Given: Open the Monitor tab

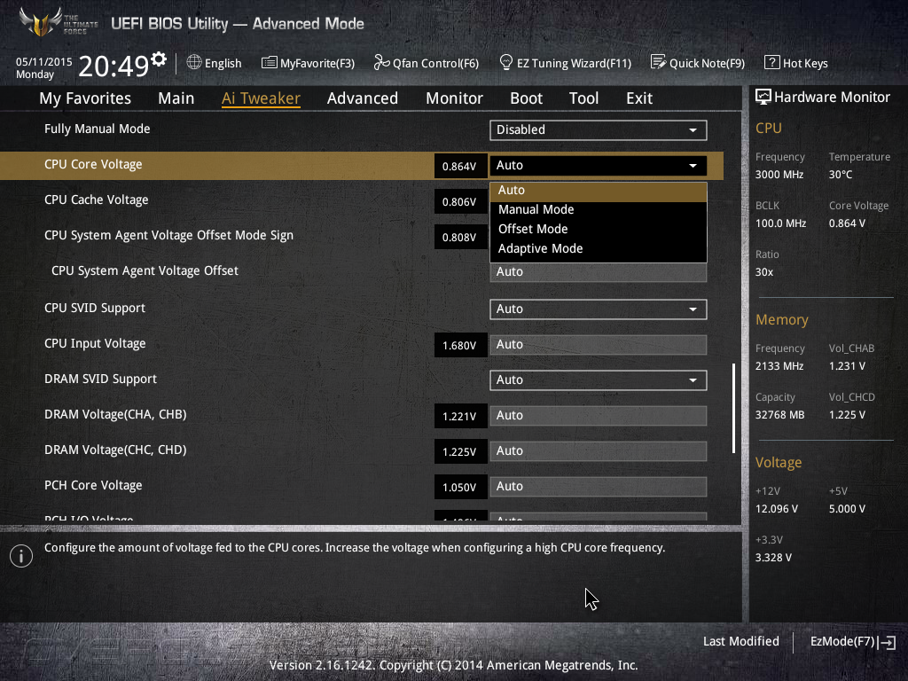Looking at the screenshot, I should pyautogui.click(x=455, y=98).
